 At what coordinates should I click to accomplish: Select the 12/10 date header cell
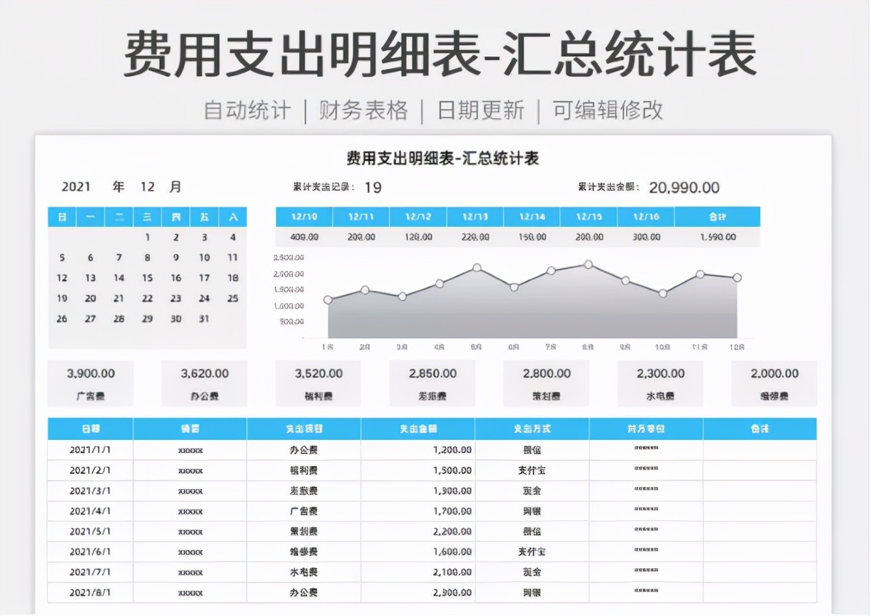(x=304, y=217)
